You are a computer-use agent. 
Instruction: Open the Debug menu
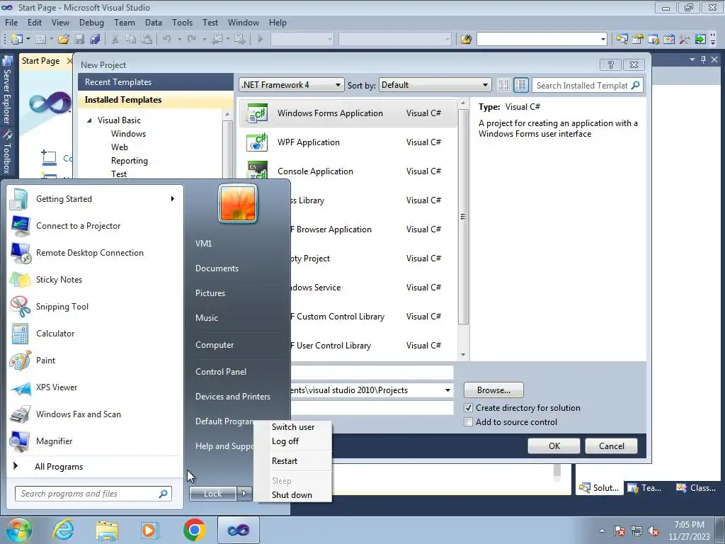tap(91, 22)
